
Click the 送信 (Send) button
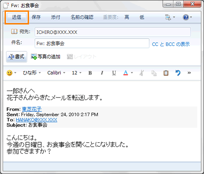click(x=17, y=17)
